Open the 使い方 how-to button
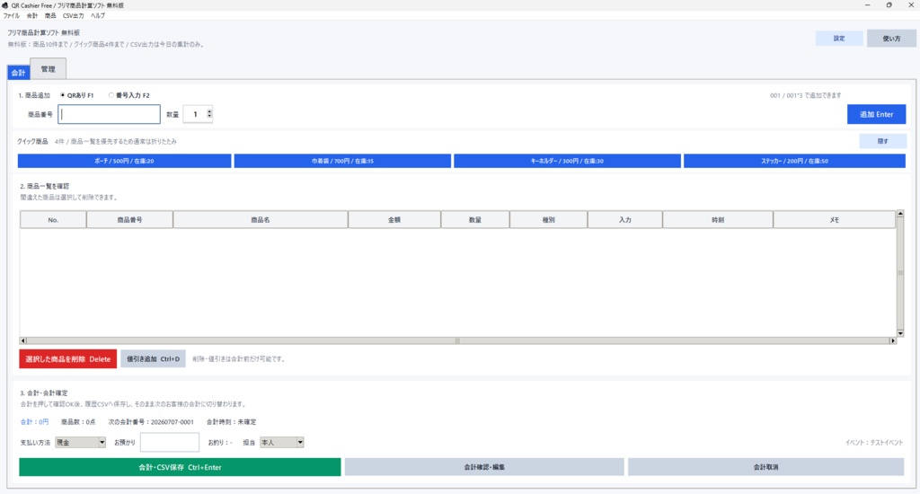 pyautogui.click(x=891, y=38)
